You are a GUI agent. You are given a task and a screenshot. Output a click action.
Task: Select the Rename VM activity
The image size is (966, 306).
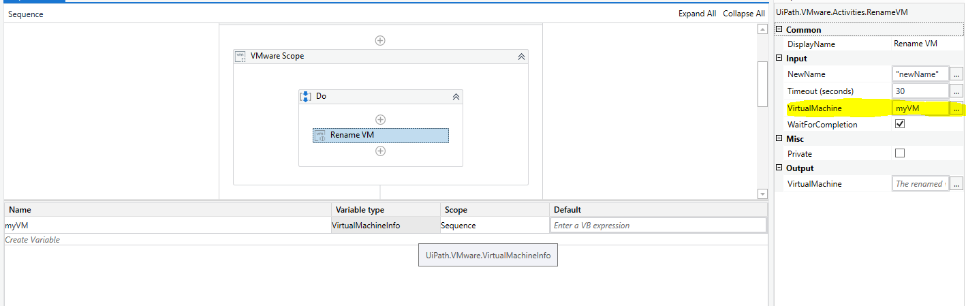tap(381, 135)
